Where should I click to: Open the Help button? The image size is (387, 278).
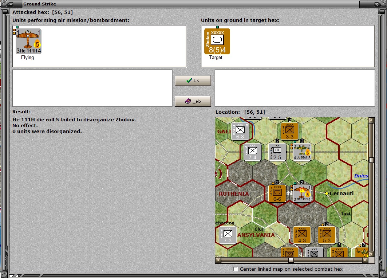193,101
